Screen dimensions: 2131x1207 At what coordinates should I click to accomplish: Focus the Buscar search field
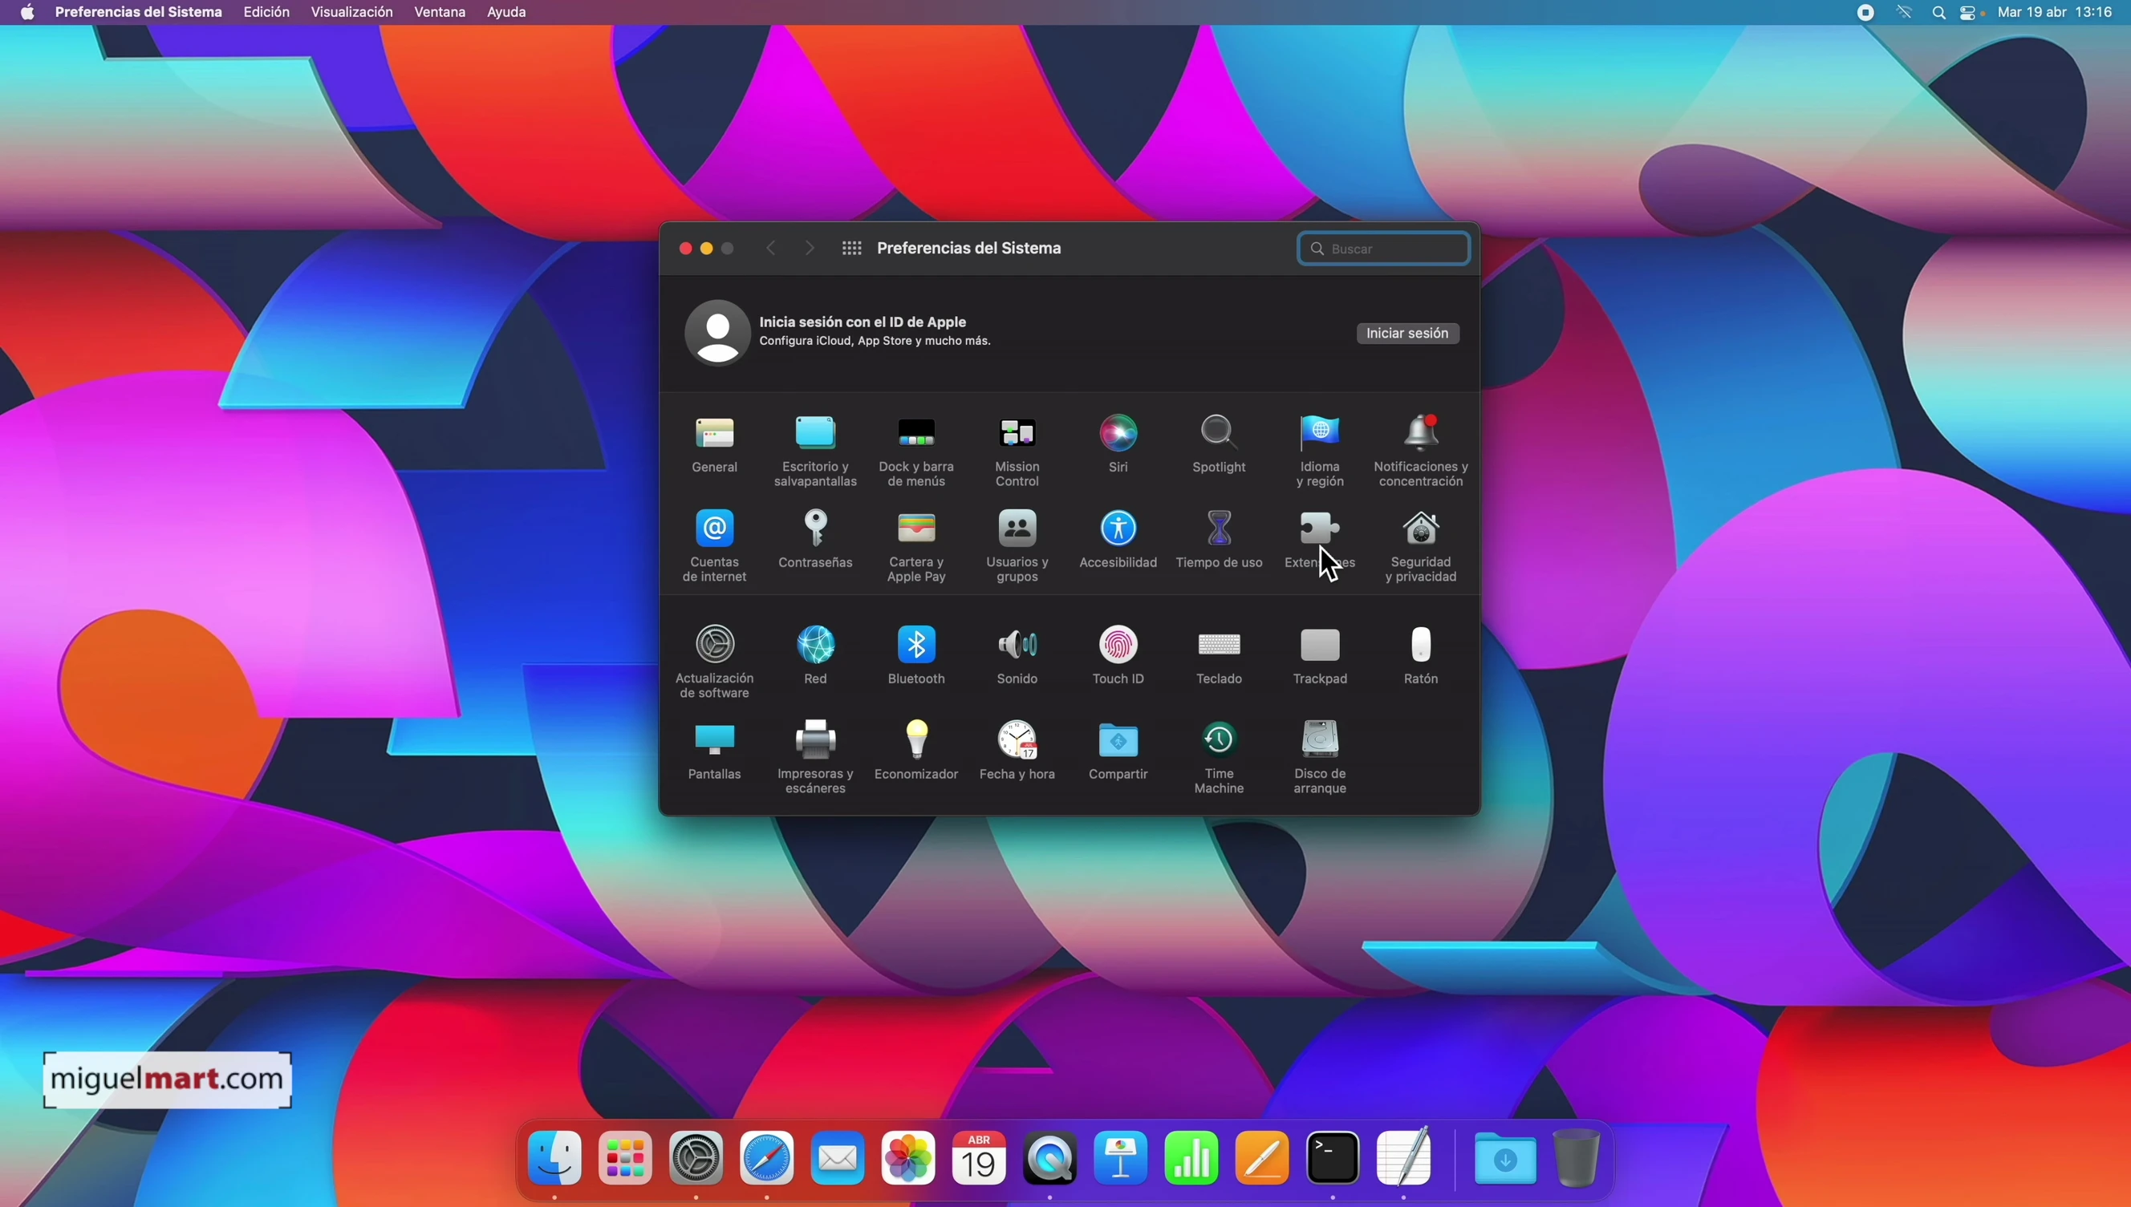tap(1383, 249)
